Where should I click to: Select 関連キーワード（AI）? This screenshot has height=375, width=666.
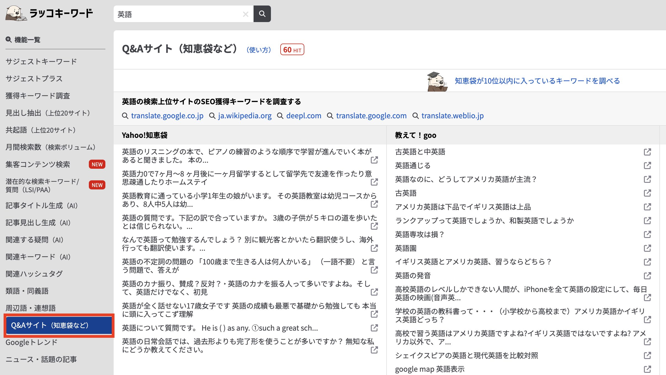click(39, 257)
